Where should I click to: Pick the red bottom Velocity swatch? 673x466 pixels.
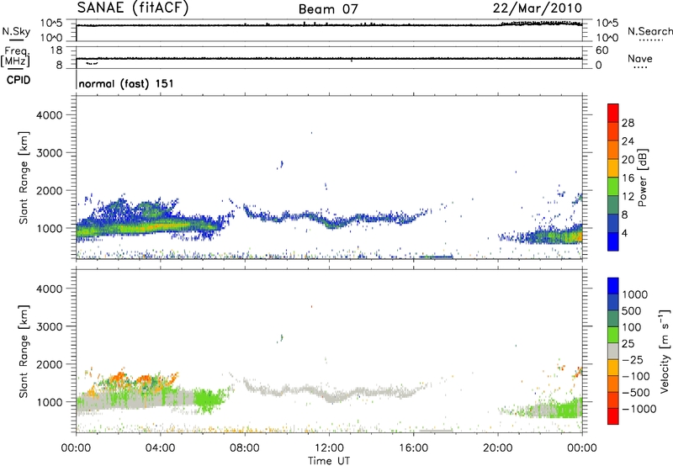click(x=613, y=416)
